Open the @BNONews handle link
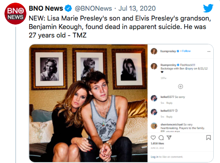Viewport: 220px width, 163px height. (x=93, y=8)
